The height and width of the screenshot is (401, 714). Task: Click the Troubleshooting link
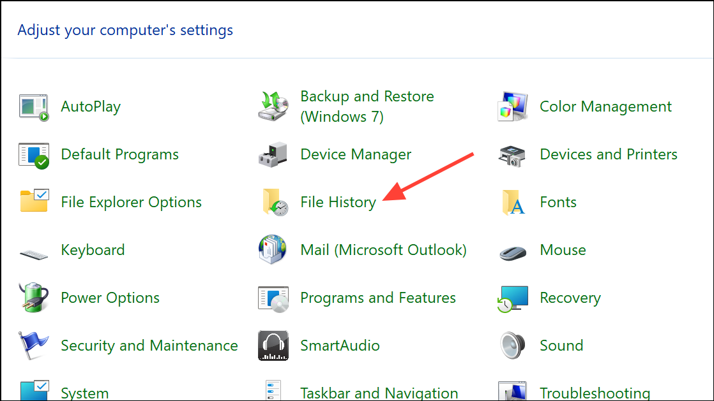[595, 393]
